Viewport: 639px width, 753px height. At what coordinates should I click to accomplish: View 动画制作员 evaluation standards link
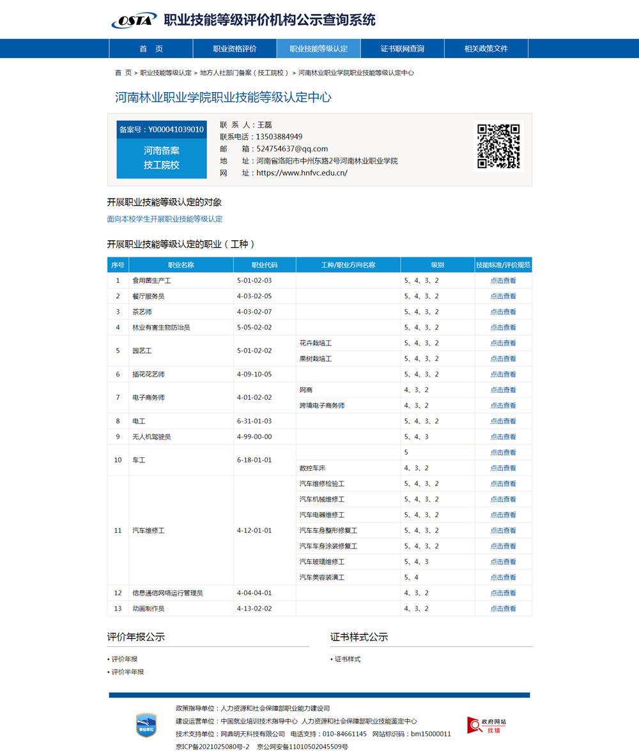503,608
